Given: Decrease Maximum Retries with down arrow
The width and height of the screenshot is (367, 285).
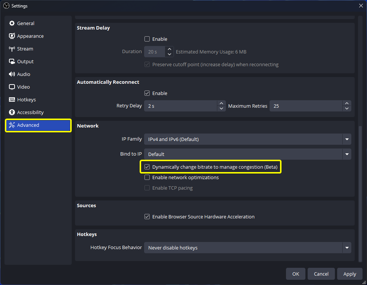Looking at the screenshot, I should (x=346, y=108).
